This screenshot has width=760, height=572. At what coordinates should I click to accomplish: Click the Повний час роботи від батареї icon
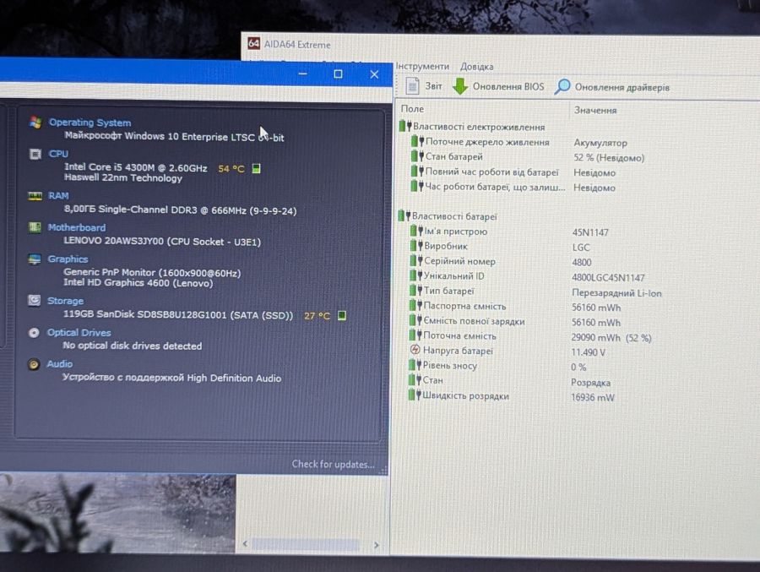click(417, 171)
